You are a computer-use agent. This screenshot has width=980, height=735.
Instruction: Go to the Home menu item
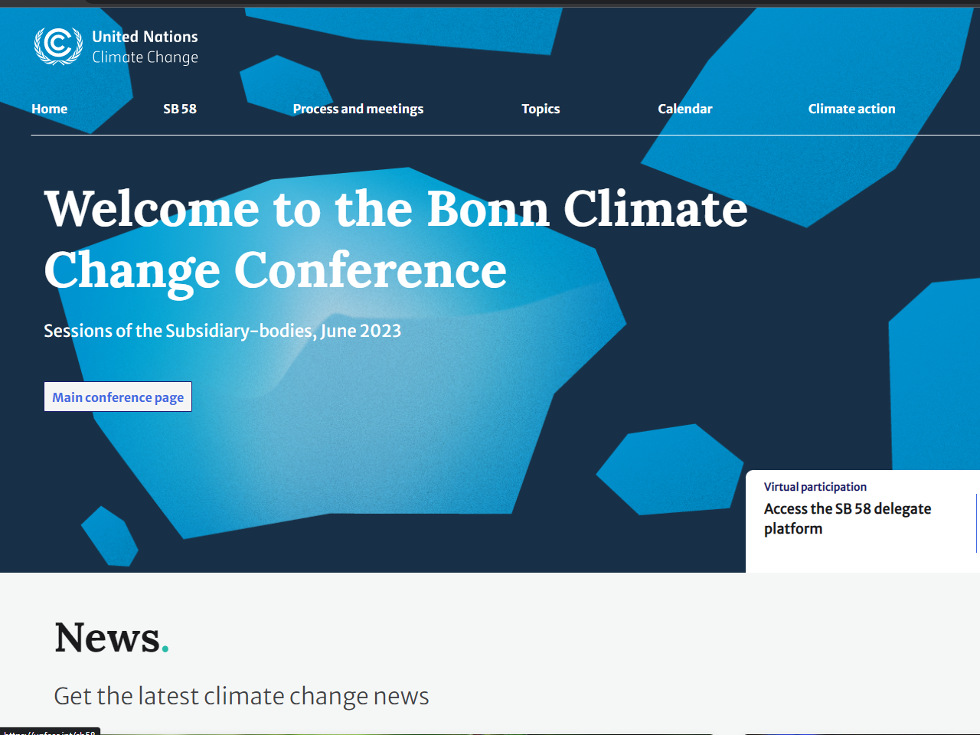(x=50, y=109)
